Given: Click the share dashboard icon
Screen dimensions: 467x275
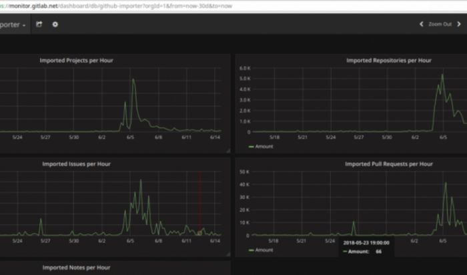Looking at the screenshot, I should 39,24.
